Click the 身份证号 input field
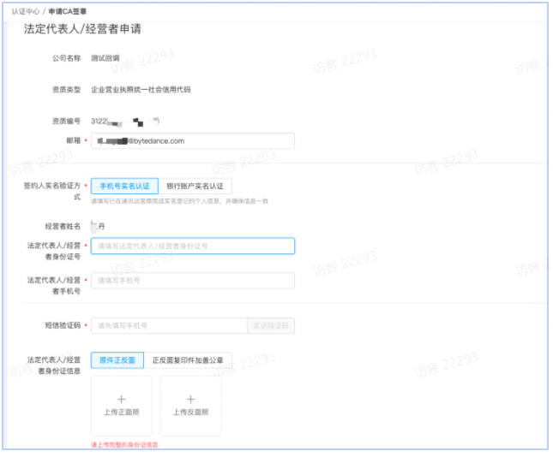This screenshot has height=457, width=553. click(x=193, y=246)
